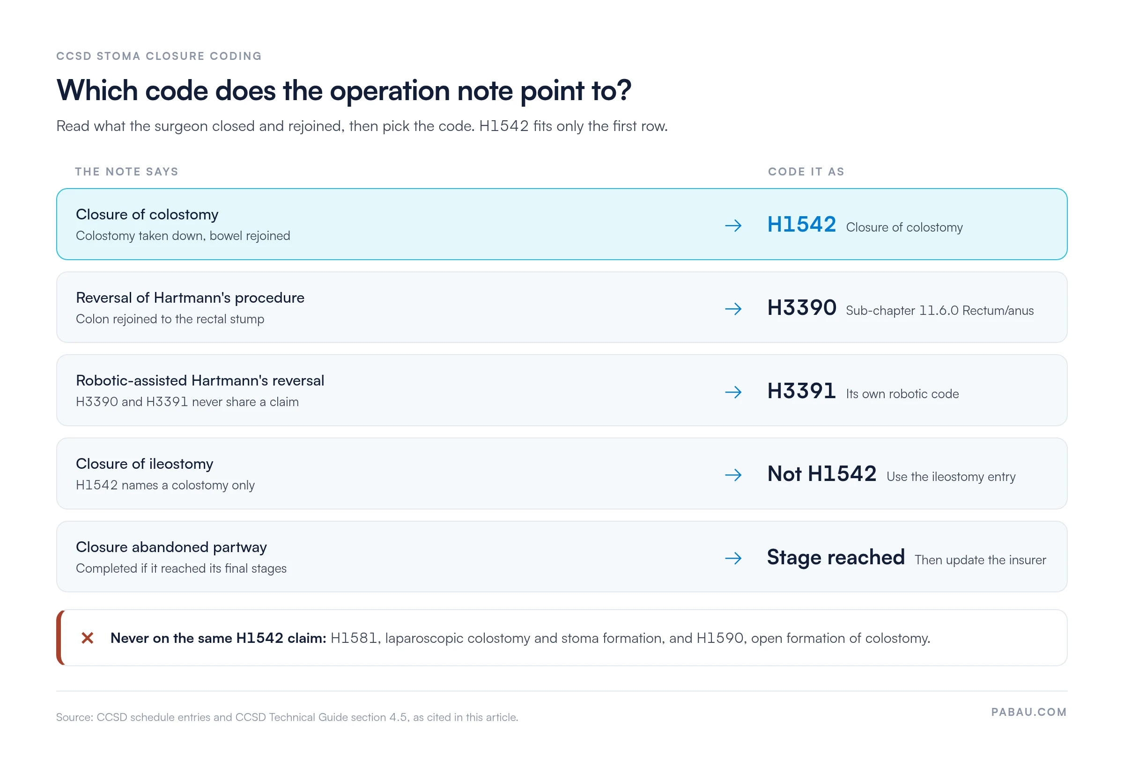Image resolution: width=1124 pixels, height=772 pixels.
Task: Select the H3390 code label
Action: click(801, 308)
